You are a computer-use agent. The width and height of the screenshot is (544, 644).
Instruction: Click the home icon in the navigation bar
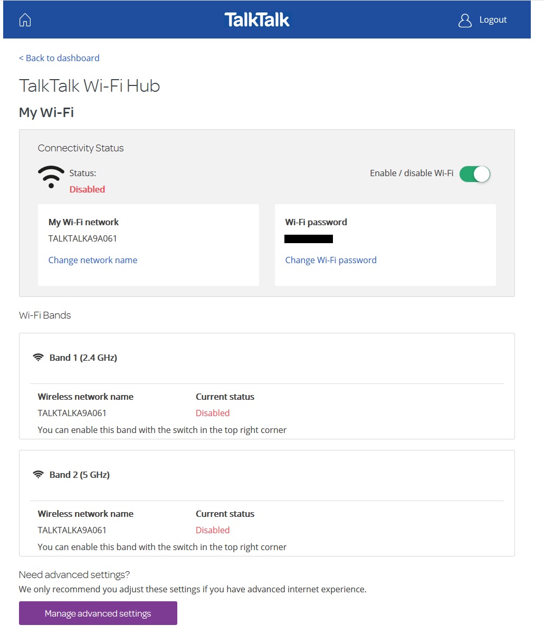24,19
